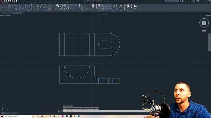This screenshot has width=211, height=118.
Task: Open AutoCAD from the taskbar
Action: (75, 116)
